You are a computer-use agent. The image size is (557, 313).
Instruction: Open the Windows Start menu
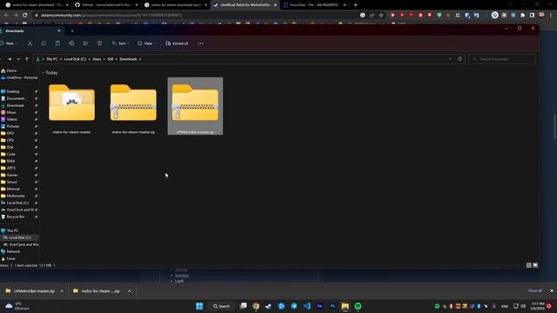(199, 306)
